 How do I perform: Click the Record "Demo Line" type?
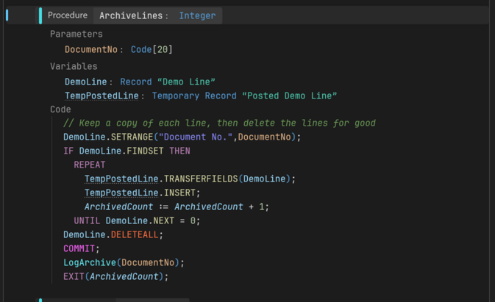[x=168, y=82]
